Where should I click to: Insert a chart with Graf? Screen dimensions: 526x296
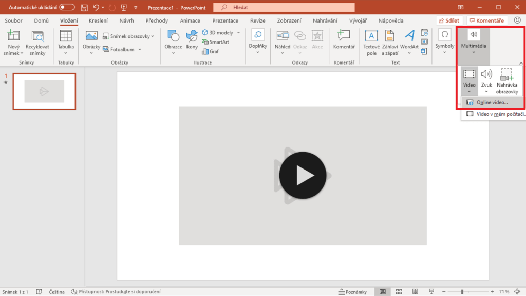click(x=210, y=51)
